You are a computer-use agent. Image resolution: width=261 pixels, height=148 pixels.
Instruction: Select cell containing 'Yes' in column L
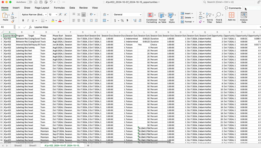(x=144, y=45)
